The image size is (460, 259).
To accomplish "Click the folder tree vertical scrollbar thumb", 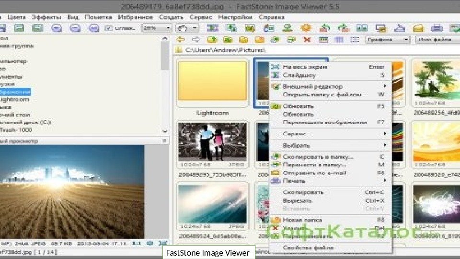I will [x=165, y=55].
